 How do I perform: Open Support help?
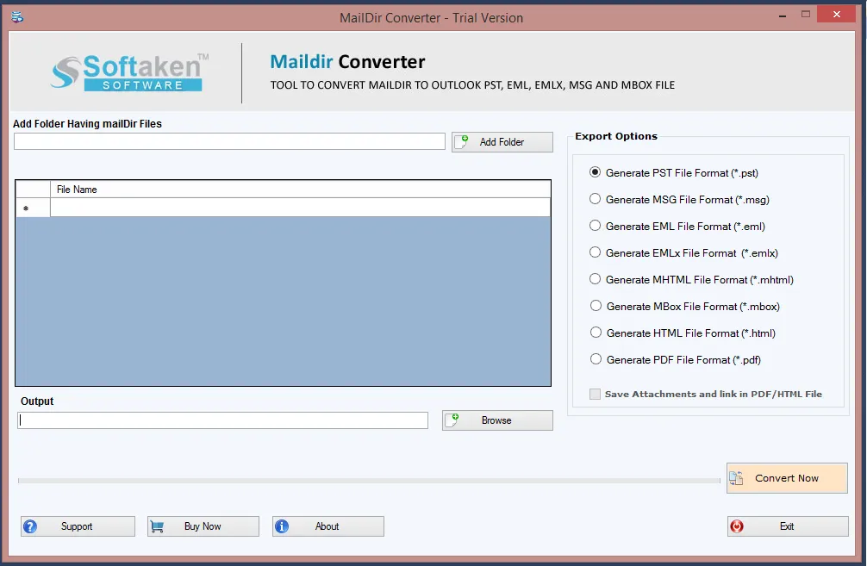[x=78, y=526]
